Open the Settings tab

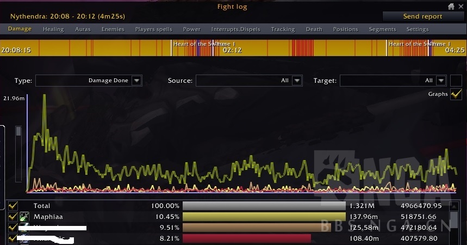tap(418, 29)
